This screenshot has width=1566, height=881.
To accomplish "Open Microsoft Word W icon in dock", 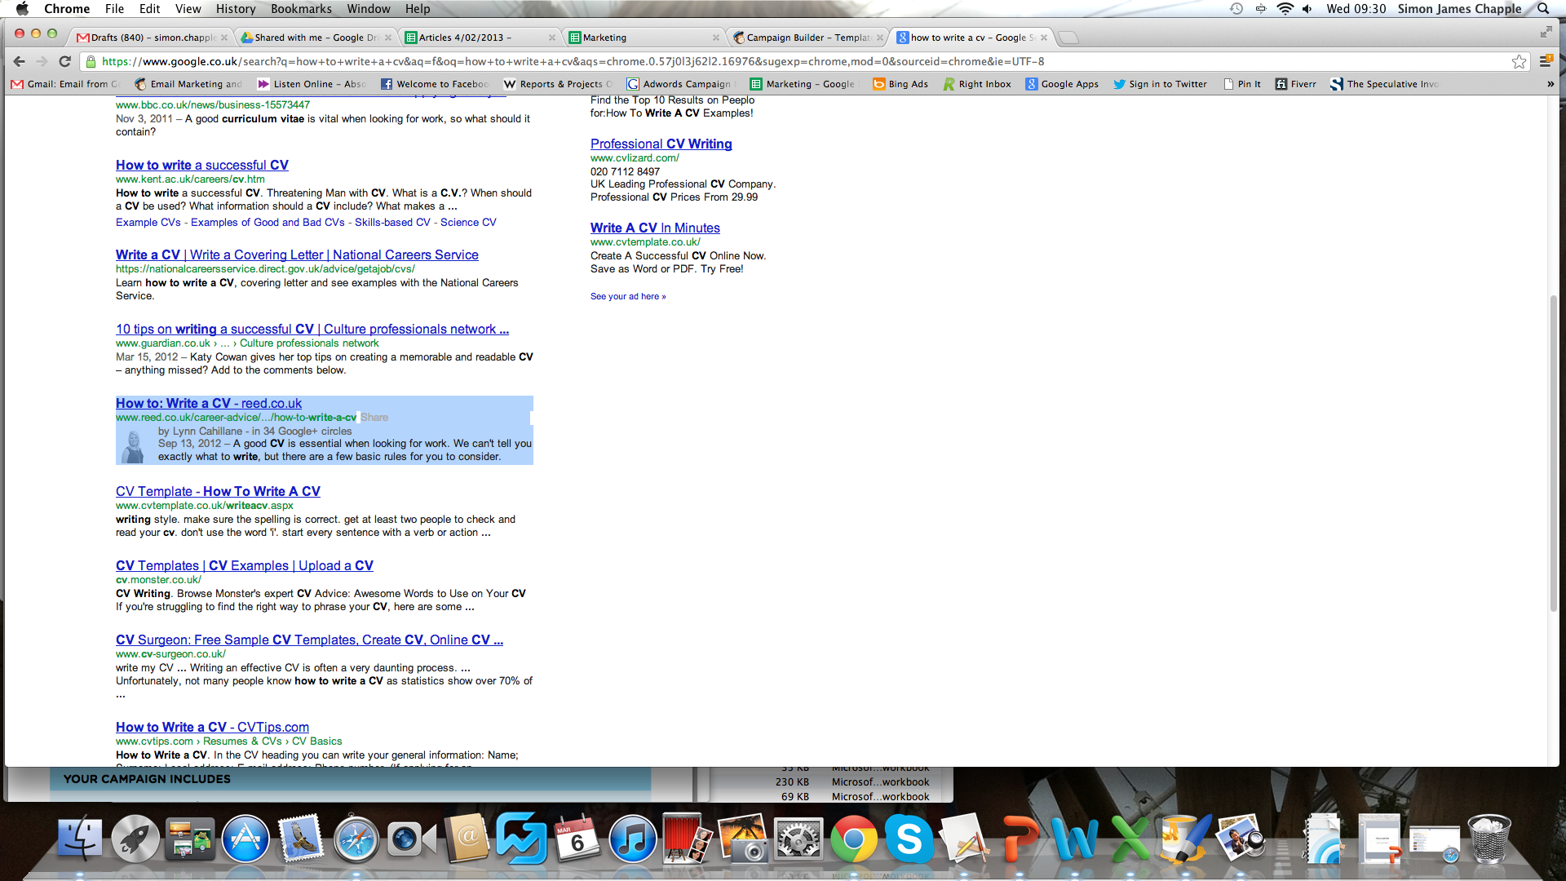I will click(1074, 839).
